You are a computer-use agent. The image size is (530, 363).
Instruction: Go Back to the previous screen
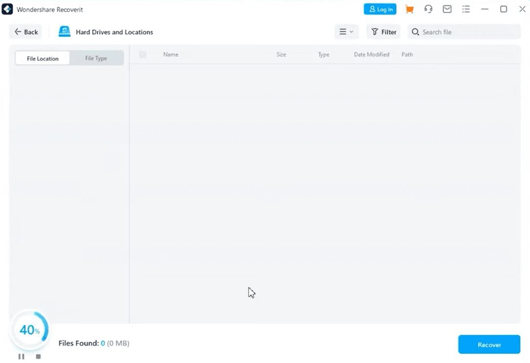point(26,32)
